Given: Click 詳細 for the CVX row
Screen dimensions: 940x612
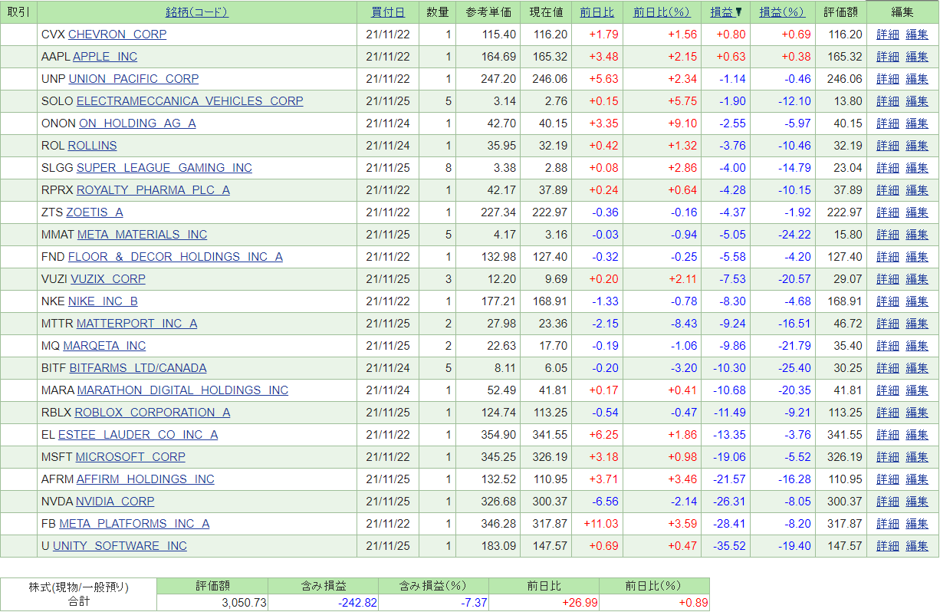Looking at the screenshot, I should 888,35.
